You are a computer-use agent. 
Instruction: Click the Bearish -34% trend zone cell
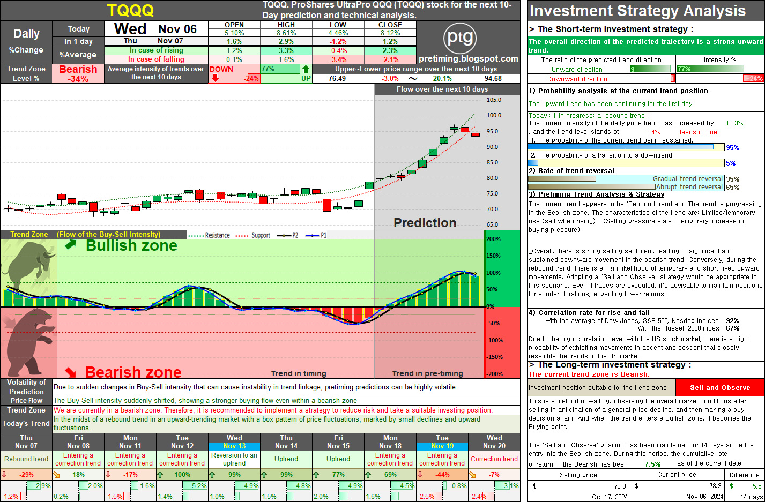[78, 73]
